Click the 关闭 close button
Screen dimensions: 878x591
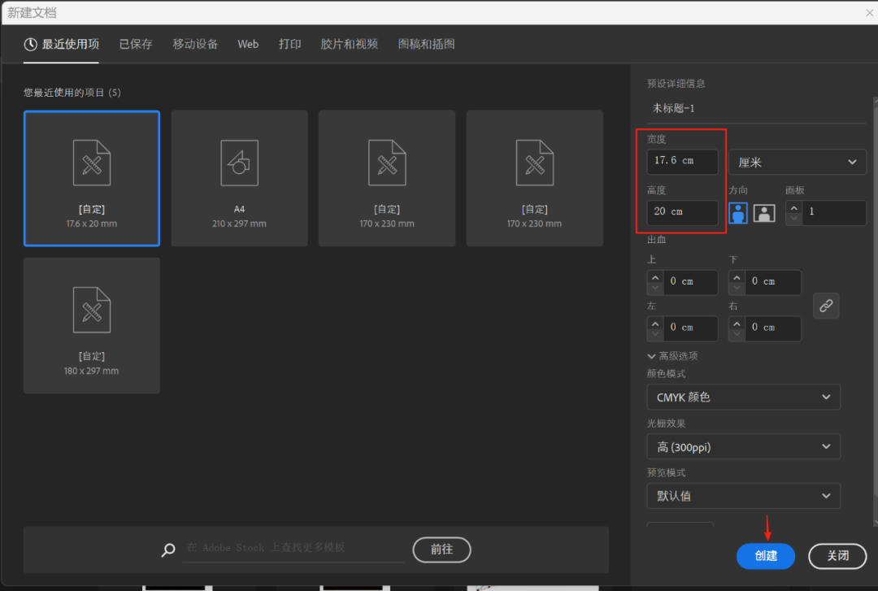pyautogui.click(x=837, y=556)
